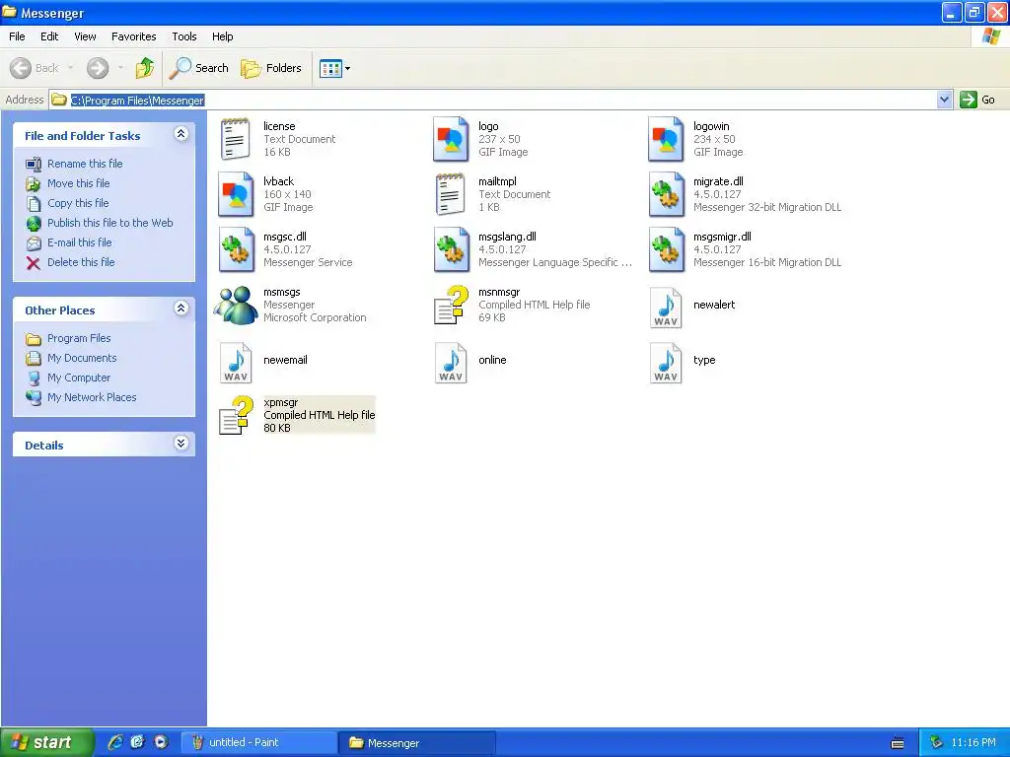Click the Messenger taskbar button

click(x=417, y=743)
